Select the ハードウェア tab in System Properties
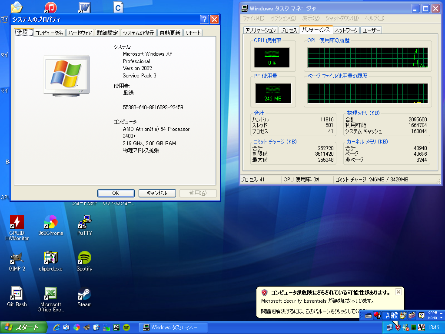Screen dimensions: 445x334 click(80, 33)
